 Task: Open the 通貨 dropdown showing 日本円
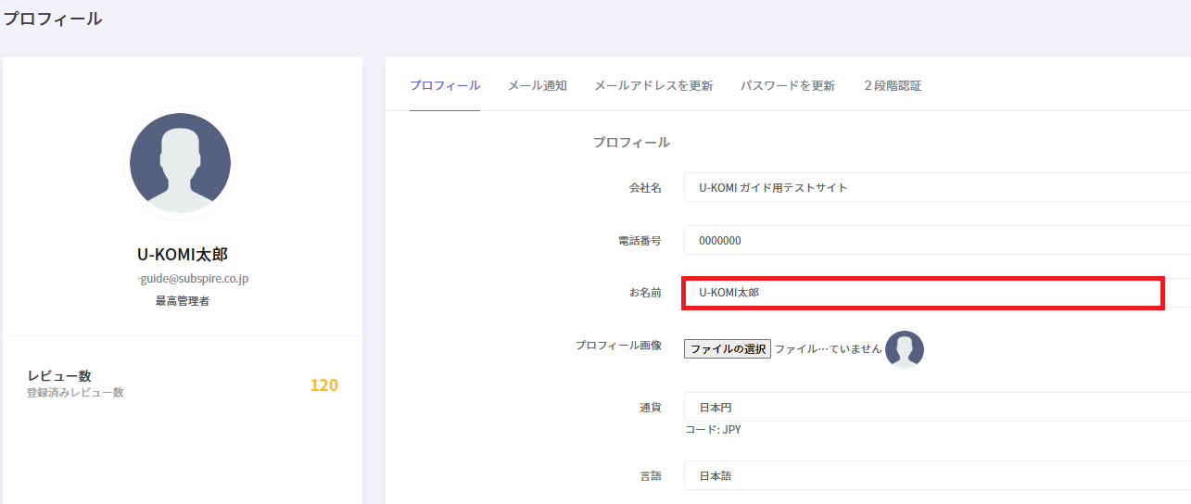point(936,408)
